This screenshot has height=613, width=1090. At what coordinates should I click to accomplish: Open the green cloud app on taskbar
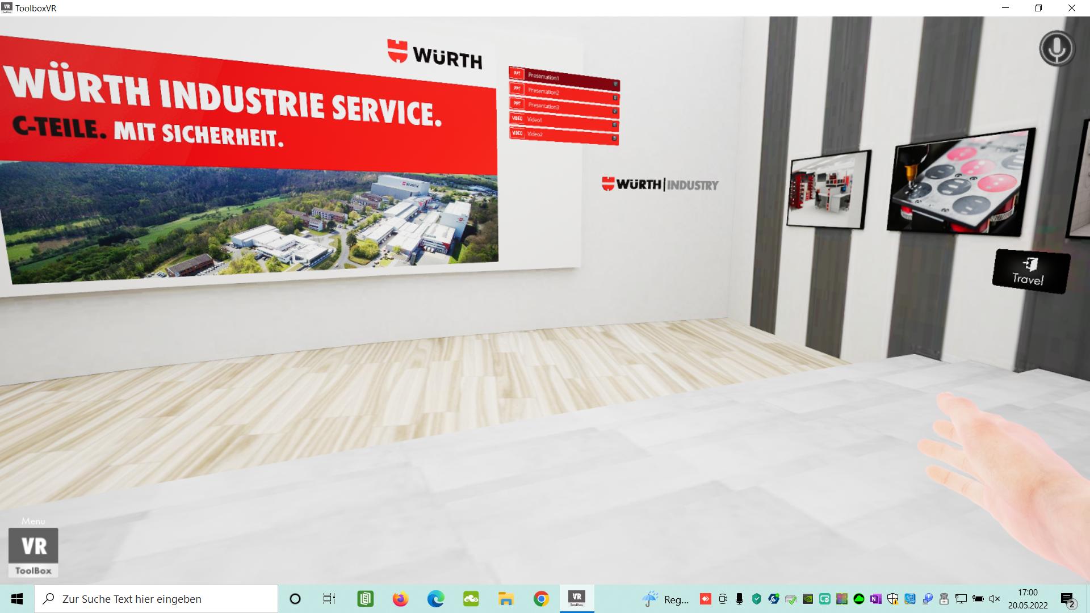coord(471,599)
